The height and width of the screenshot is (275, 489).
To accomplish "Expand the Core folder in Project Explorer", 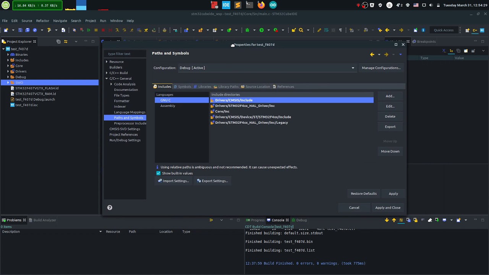I will pyautogui.click(x=8, y=66).
